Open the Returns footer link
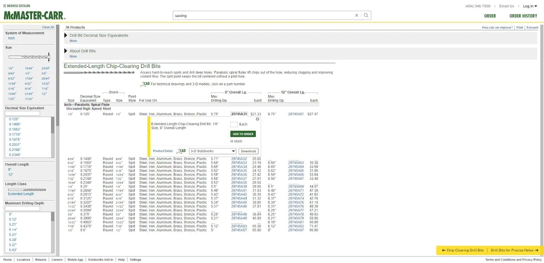 [41, 260]
